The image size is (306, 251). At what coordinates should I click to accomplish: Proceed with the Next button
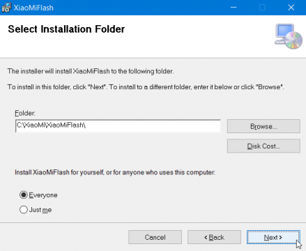[x=273, y=237]
